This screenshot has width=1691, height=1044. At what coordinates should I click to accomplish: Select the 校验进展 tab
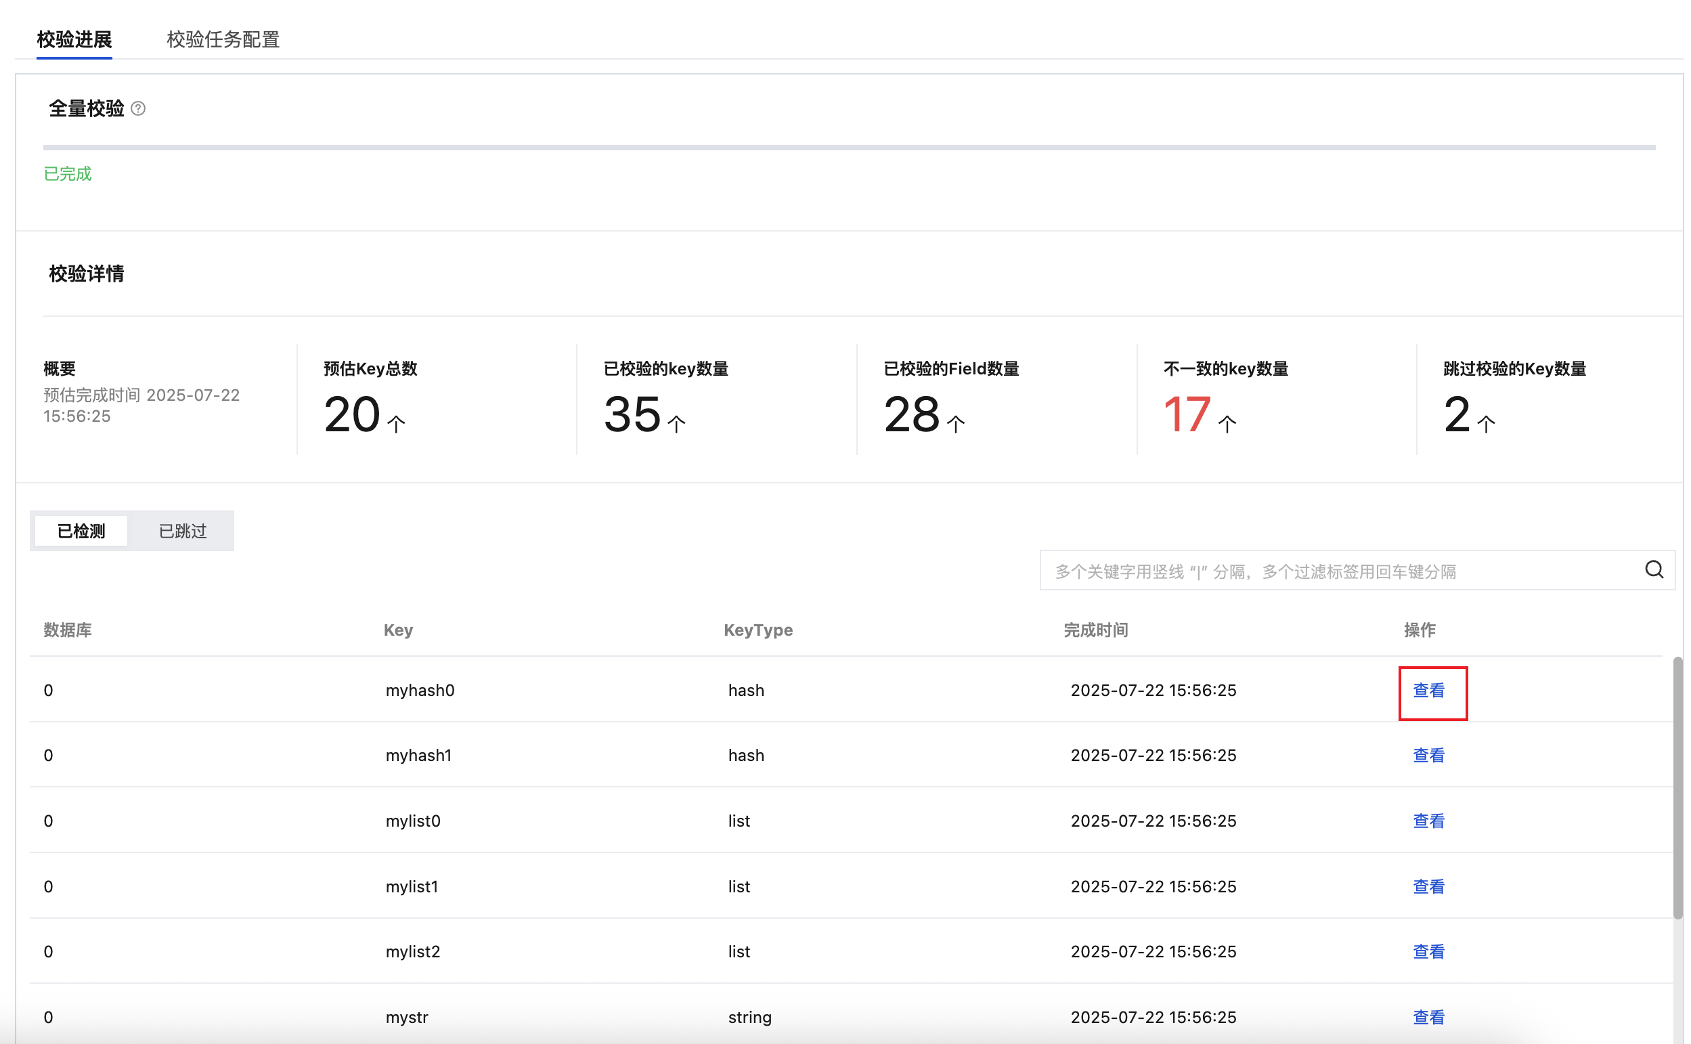74,39
